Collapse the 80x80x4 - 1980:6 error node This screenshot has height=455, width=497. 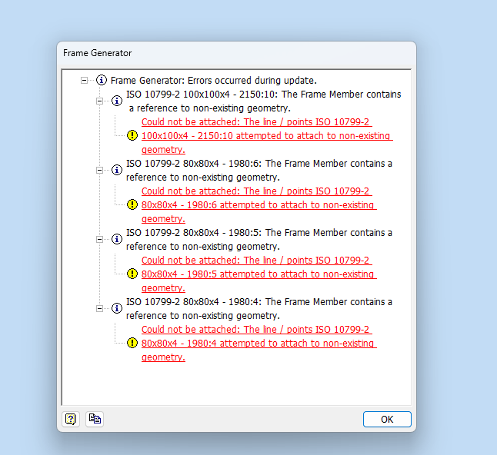click(99, 171)
